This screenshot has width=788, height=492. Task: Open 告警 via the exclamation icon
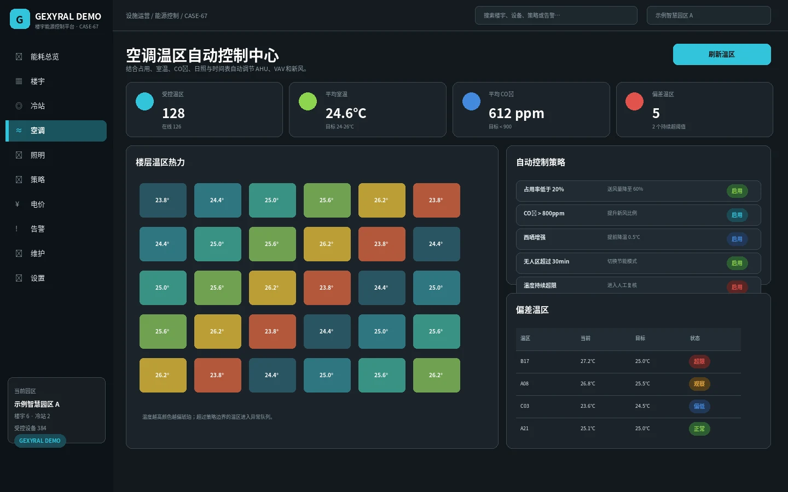pos(16,229)
